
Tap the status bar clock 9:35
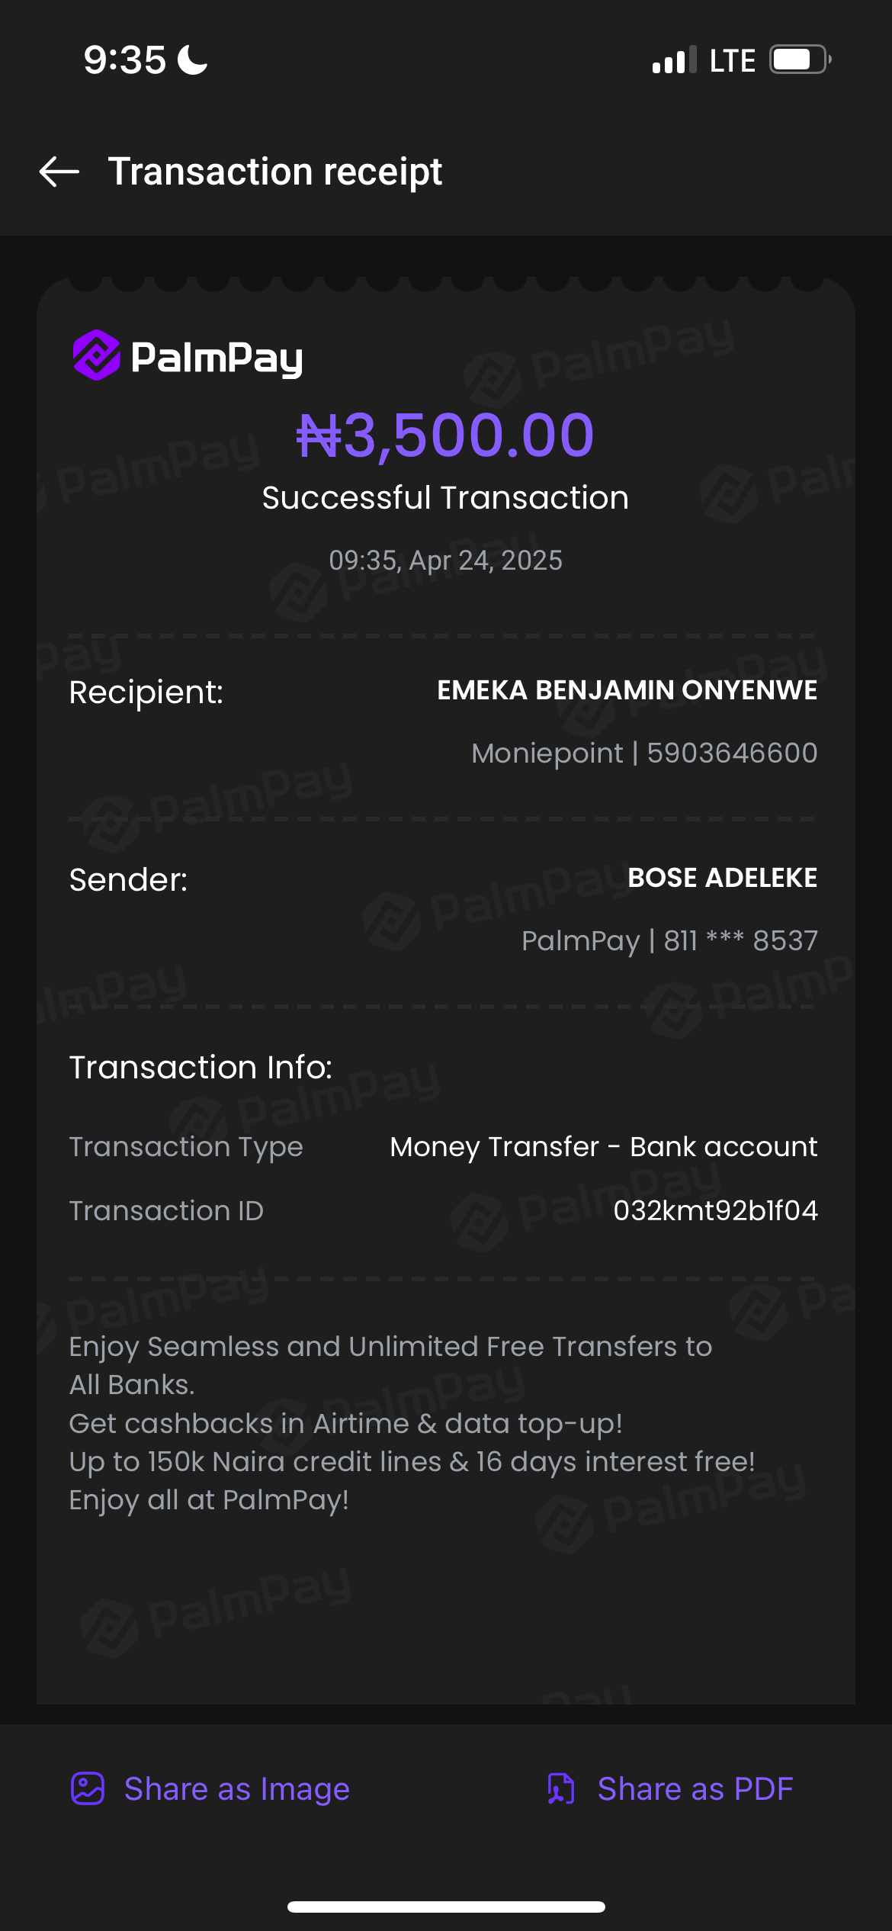124,59
